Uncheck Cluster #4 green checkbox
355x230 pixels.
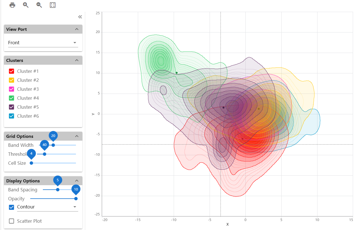(11, 98)
